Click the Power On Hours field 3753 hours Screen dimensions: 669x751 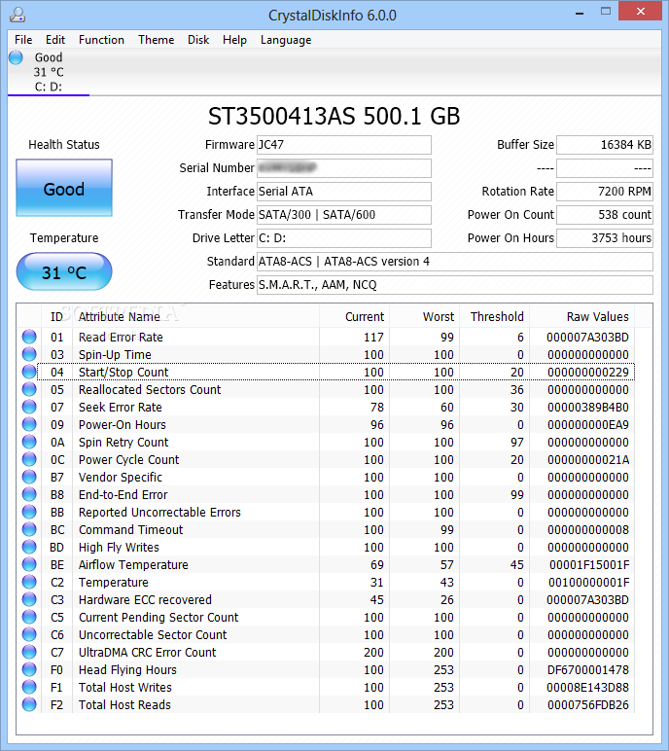pos(605,238)
